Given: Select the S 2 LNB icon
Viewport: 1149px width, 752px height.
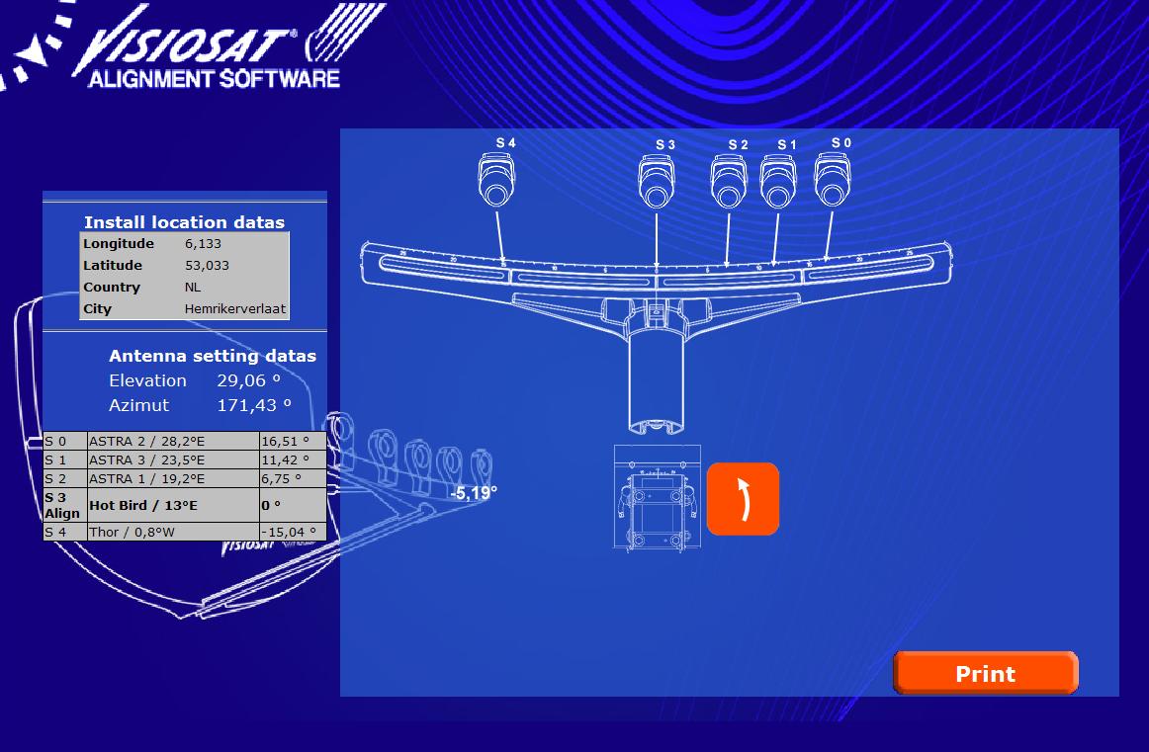Looking at the screenshot, I should pyautogui.click(x=729, y=183).
